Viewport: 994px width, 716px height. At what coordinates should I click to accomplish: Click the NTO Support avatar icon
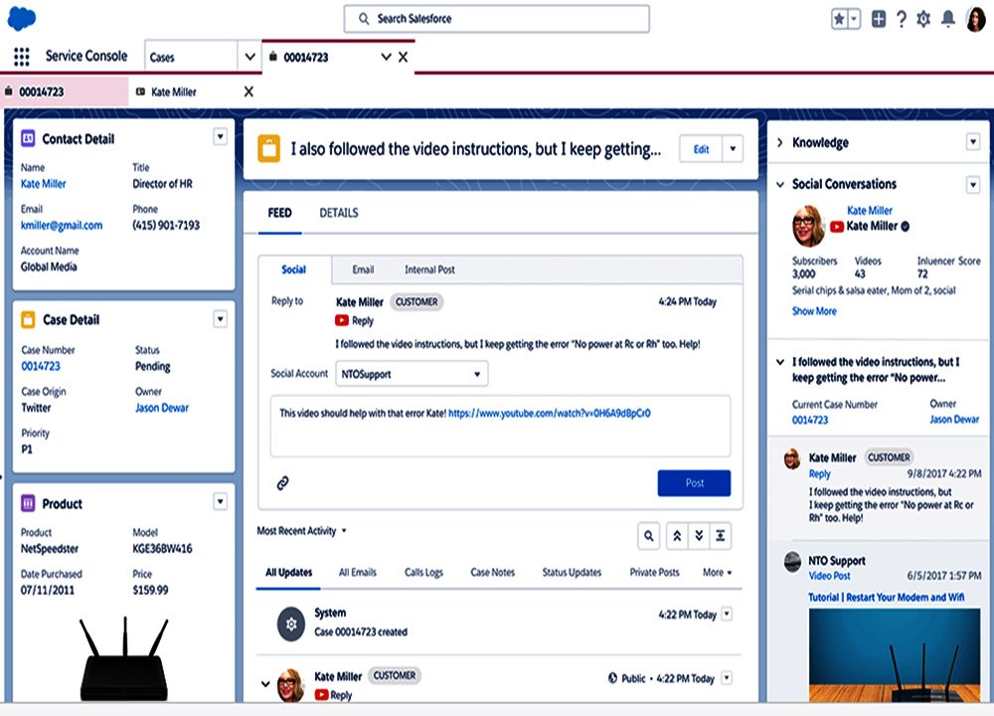point(792,561)
